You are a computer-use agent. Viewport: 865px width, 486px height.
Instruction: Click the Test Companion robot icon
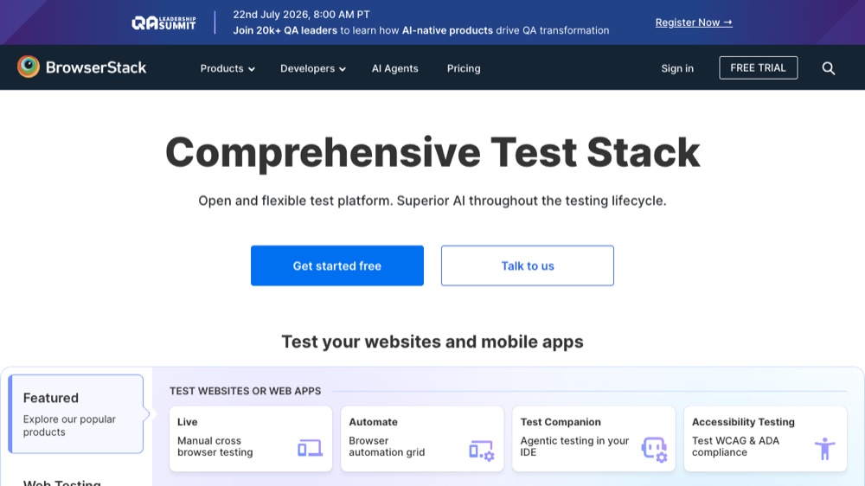pos(654,450)
